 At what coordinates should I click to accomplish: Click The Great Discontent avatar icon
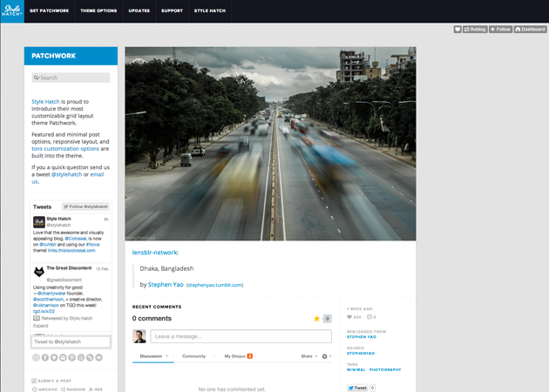pos(39,273)
